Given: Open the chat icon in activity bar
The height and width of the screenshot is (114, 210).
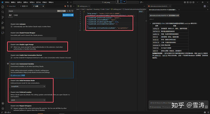Looking at the screenshot, I should (3, 33).
